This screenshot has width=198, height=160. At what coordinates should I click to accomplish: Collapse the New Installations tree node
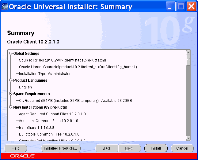pyautogui.click(x=10, y=107)
